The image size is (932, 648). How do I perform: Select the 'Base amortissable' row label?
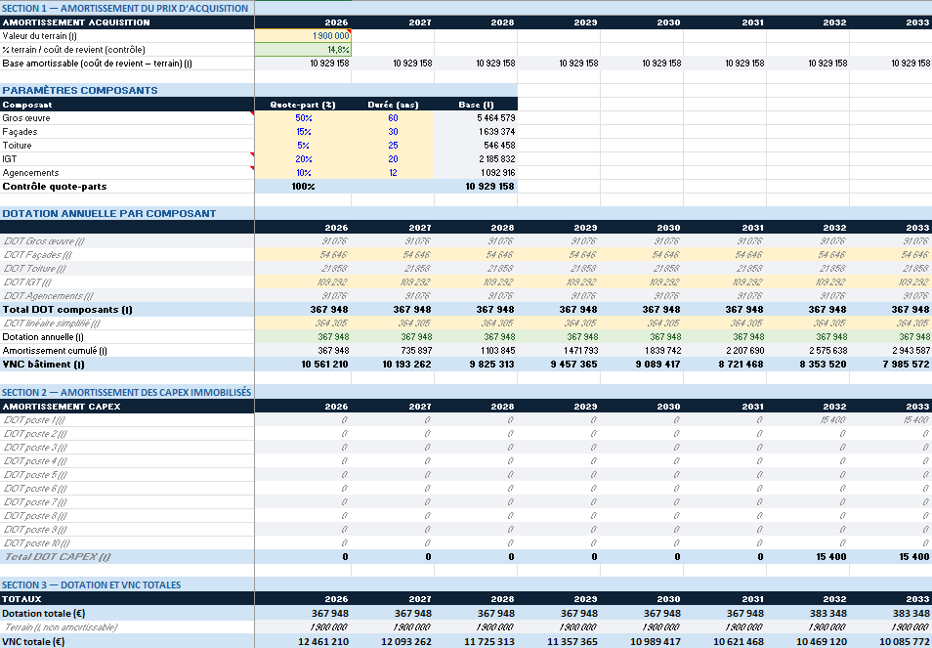[x=97, y=63]
